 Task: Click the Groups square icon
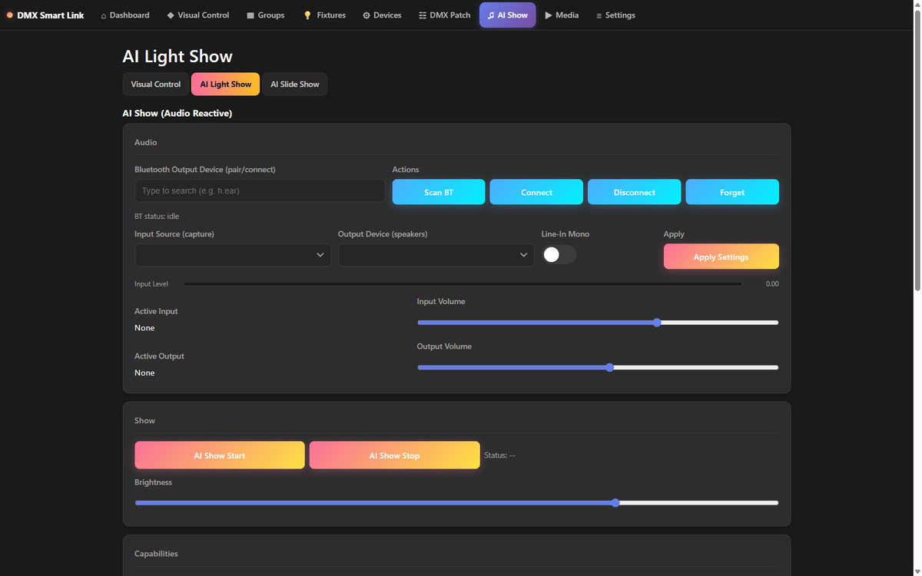[250, 15]
